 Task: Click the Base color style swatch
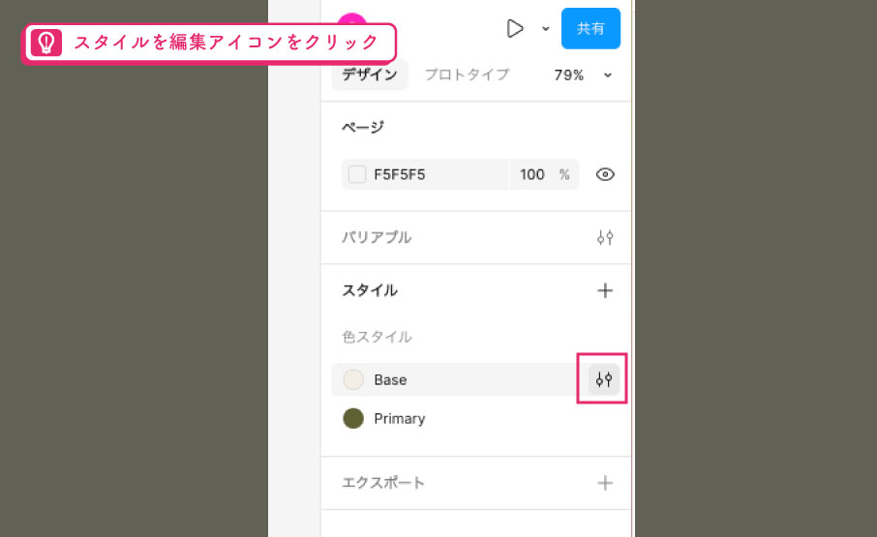tap(353, 380)
